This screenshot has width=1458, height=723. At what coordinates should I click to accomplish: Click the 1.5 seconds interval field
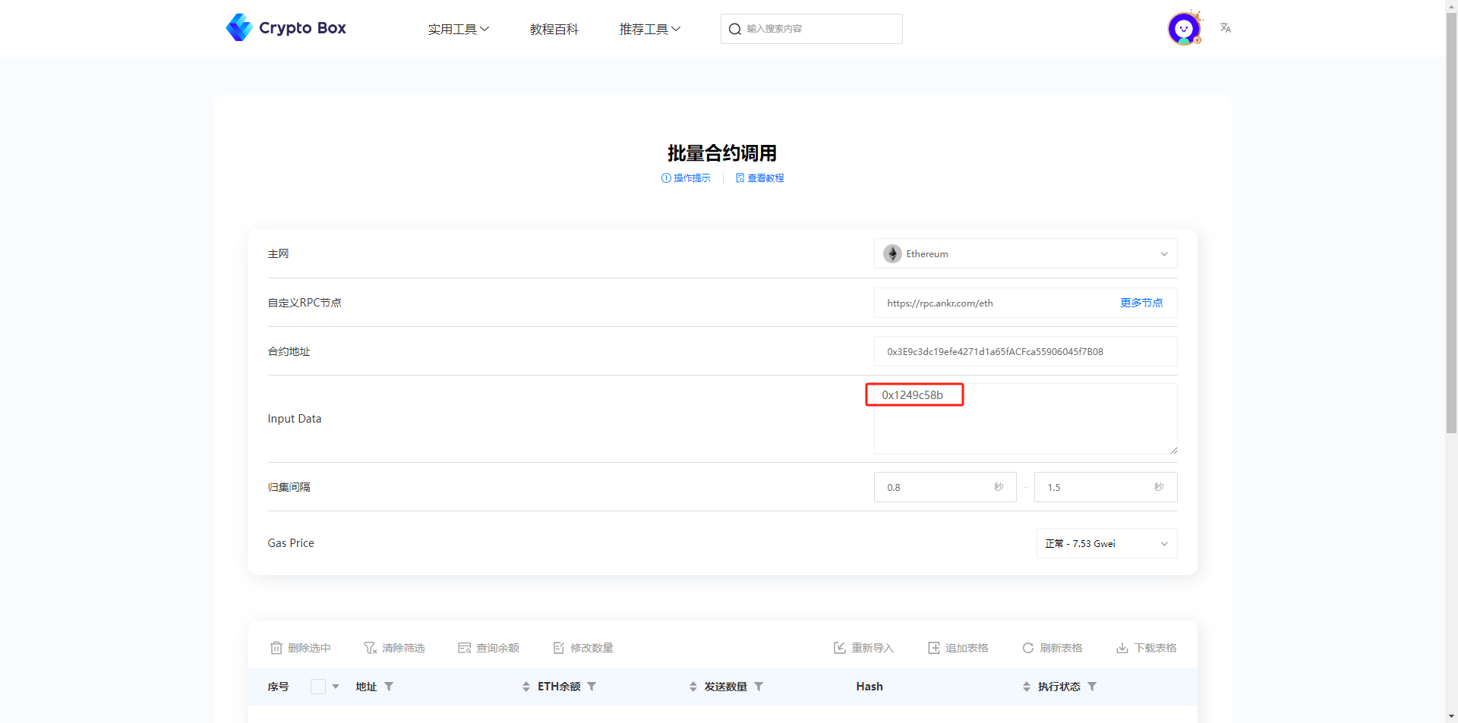[x=1105, y=487]
